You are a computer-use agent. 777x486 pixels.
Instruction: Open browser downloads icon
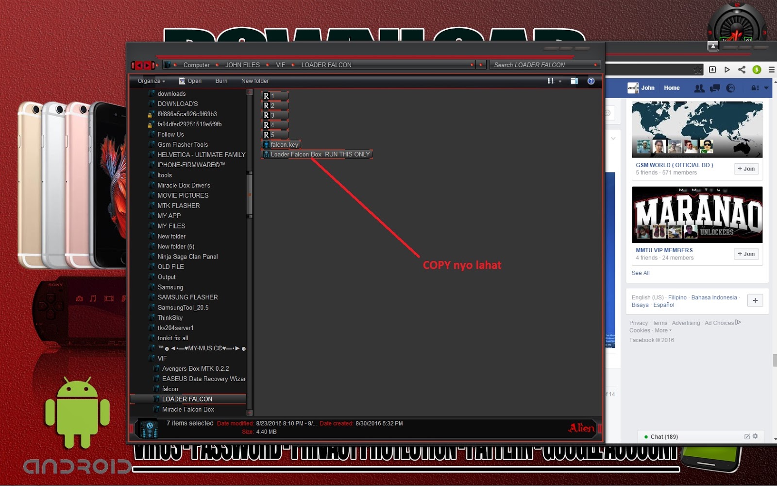[712, 69]
